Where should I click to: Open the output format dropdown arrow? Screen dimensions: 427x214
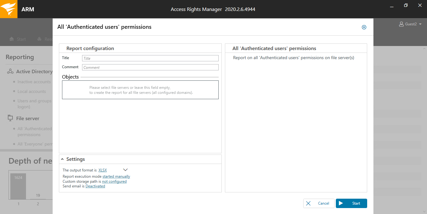point(125,170)
